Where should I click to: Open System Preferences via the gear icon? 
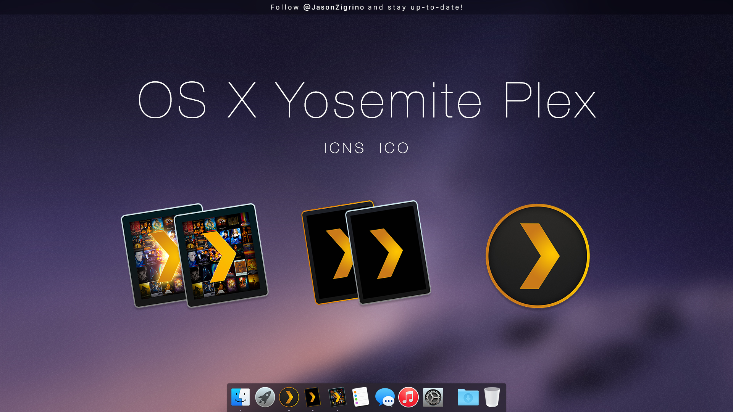(x=433, y=397)
